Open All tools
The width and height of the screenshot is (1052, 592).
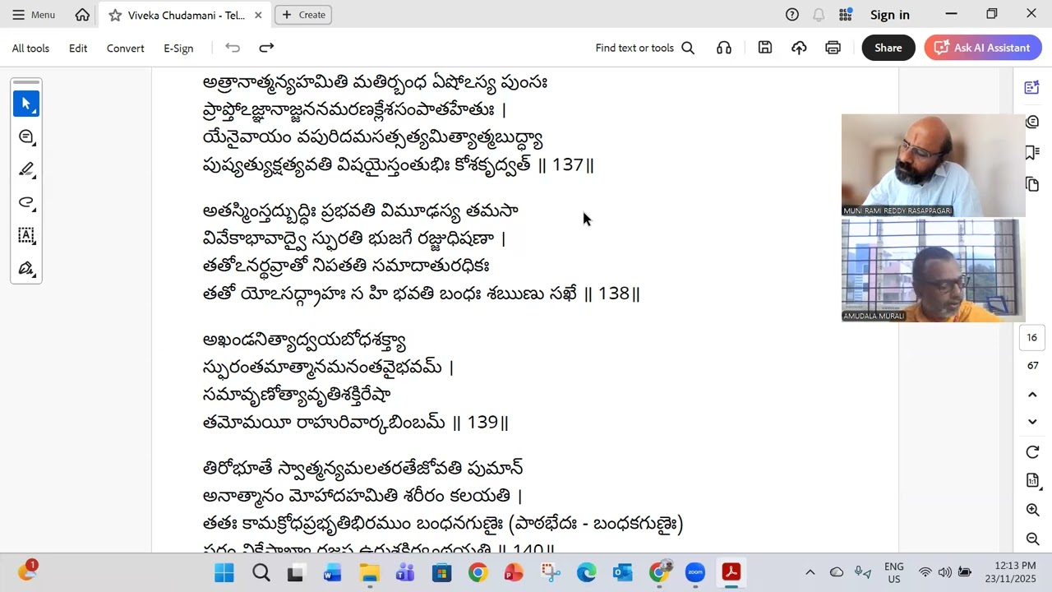pos(30,49)
